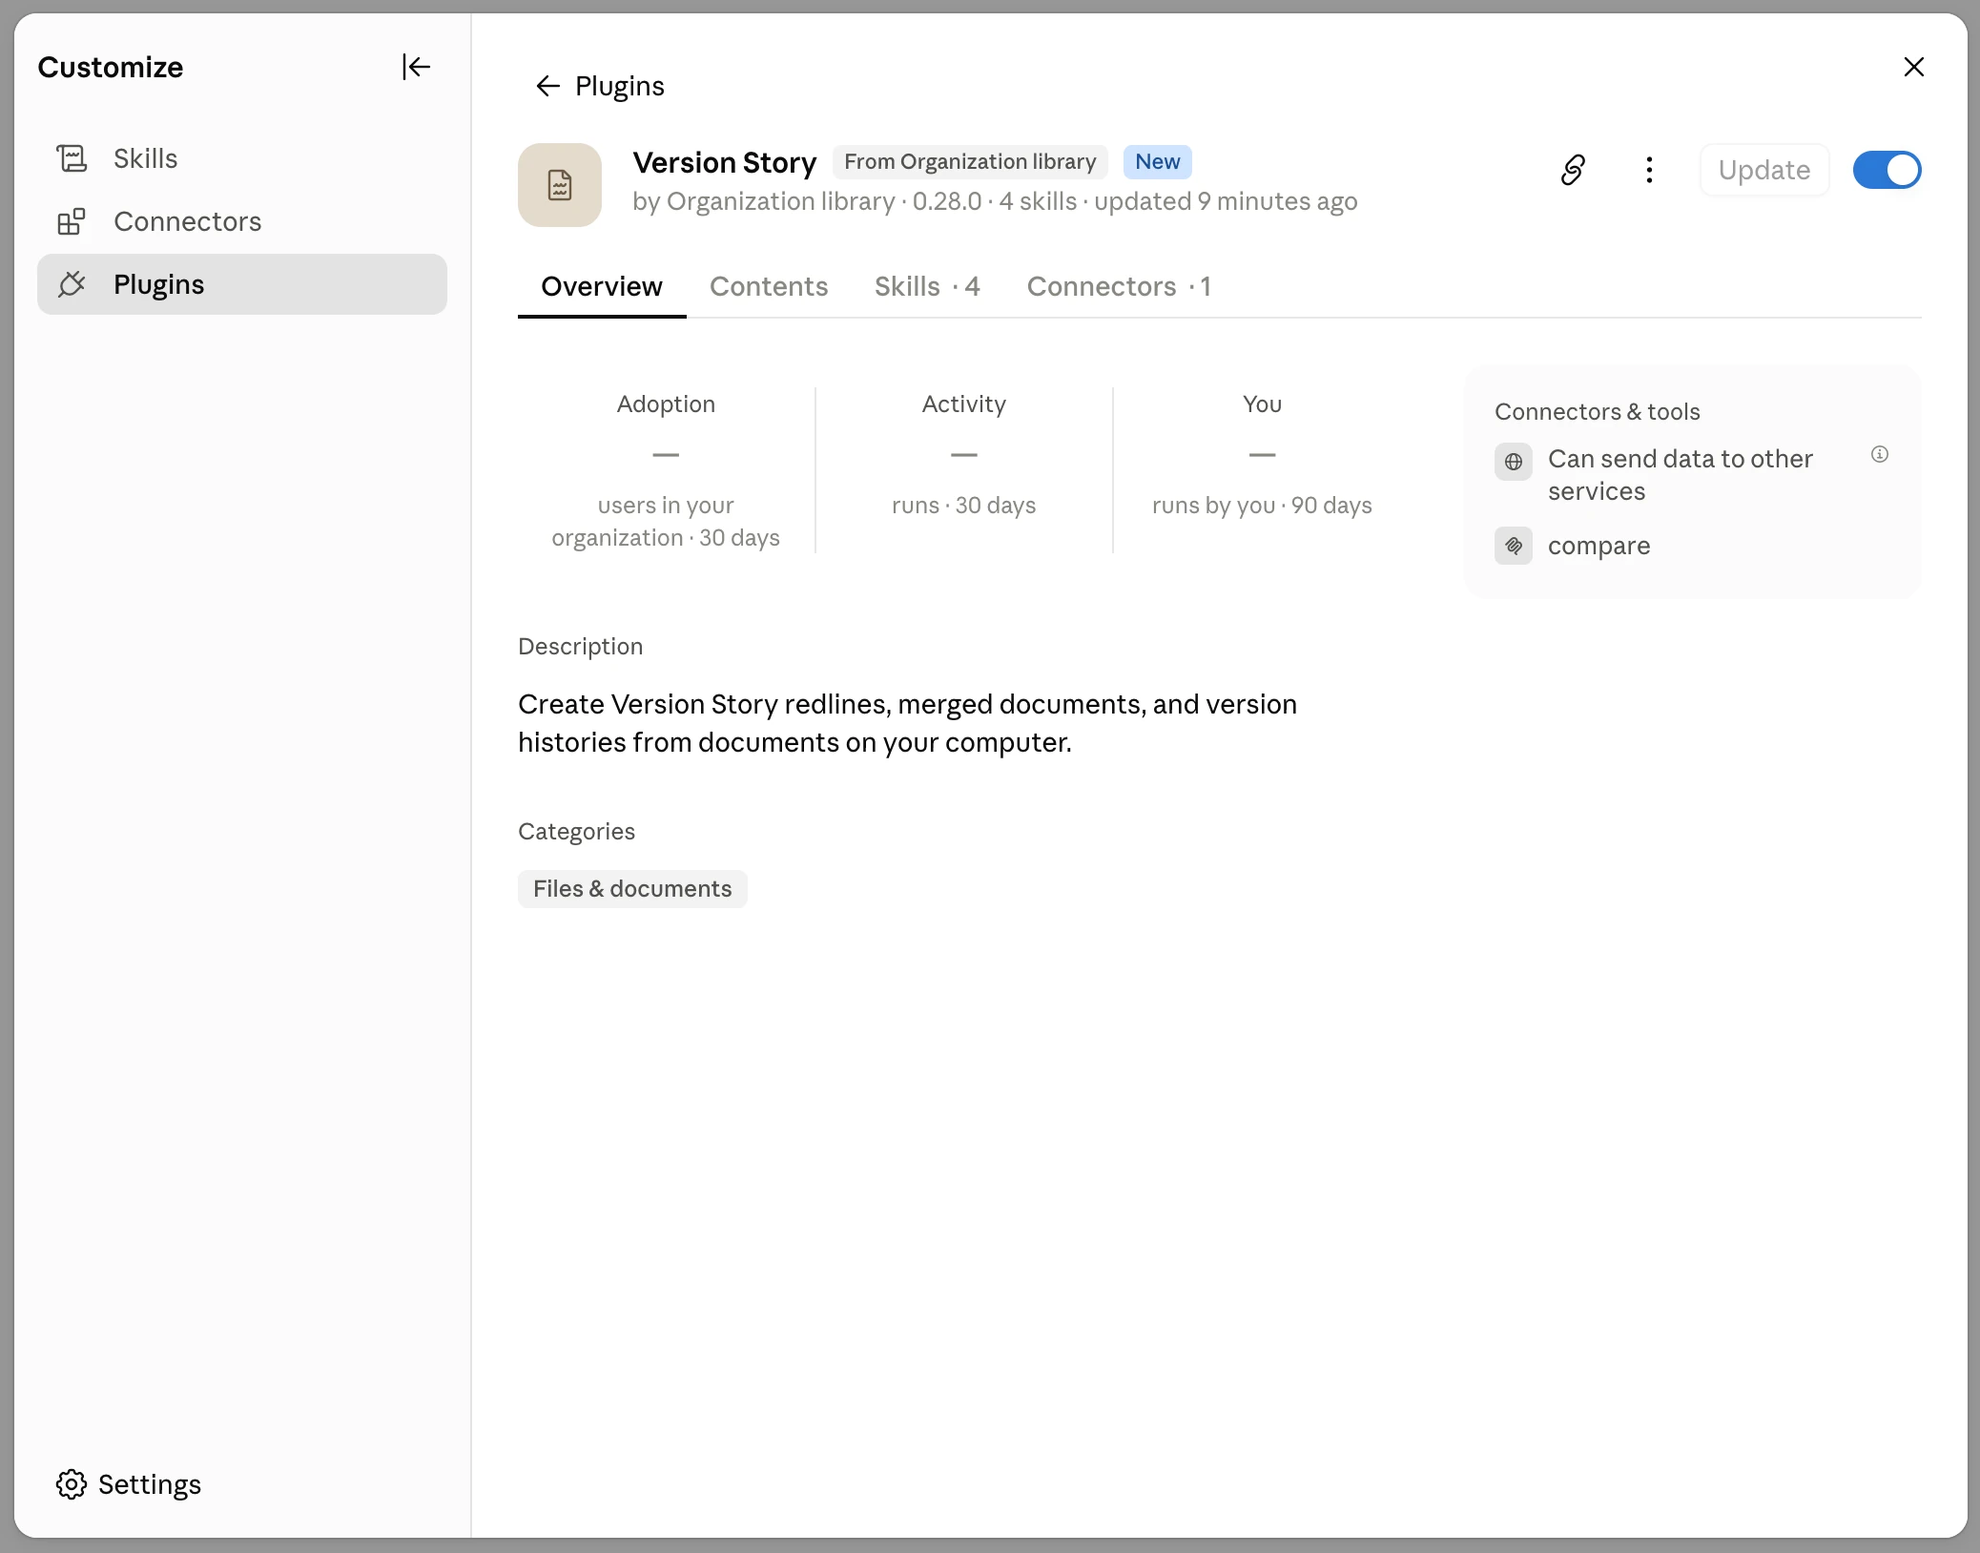1980x1553 pixels.
Task: Open the three-dot more options menu
Action: click(x=1649, y=170)
